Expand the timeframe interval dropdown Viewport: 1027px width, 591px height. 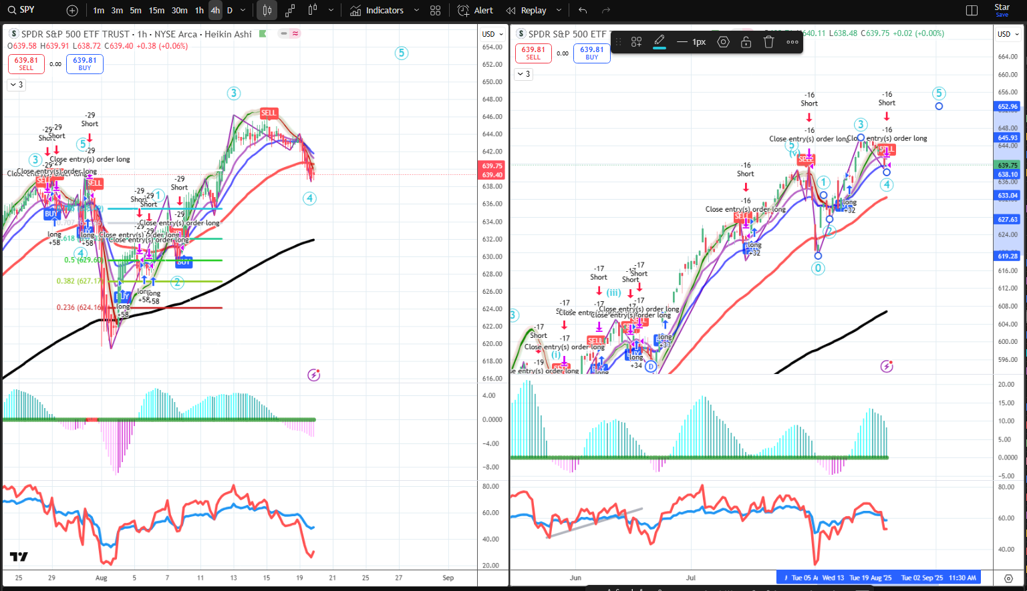pyautogui.click(x=243, y=11)
